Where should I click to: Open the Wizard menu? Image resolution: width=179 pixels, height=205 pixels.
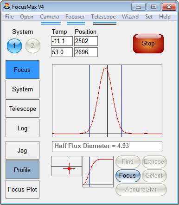pos(130,17)
